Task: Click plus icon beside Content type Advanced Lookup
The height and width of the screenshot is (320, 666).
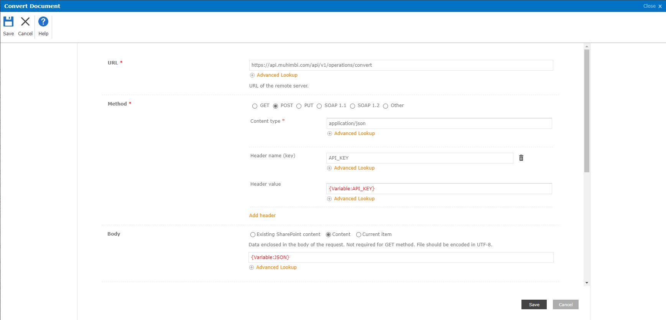Action: (x=330, y=134)
